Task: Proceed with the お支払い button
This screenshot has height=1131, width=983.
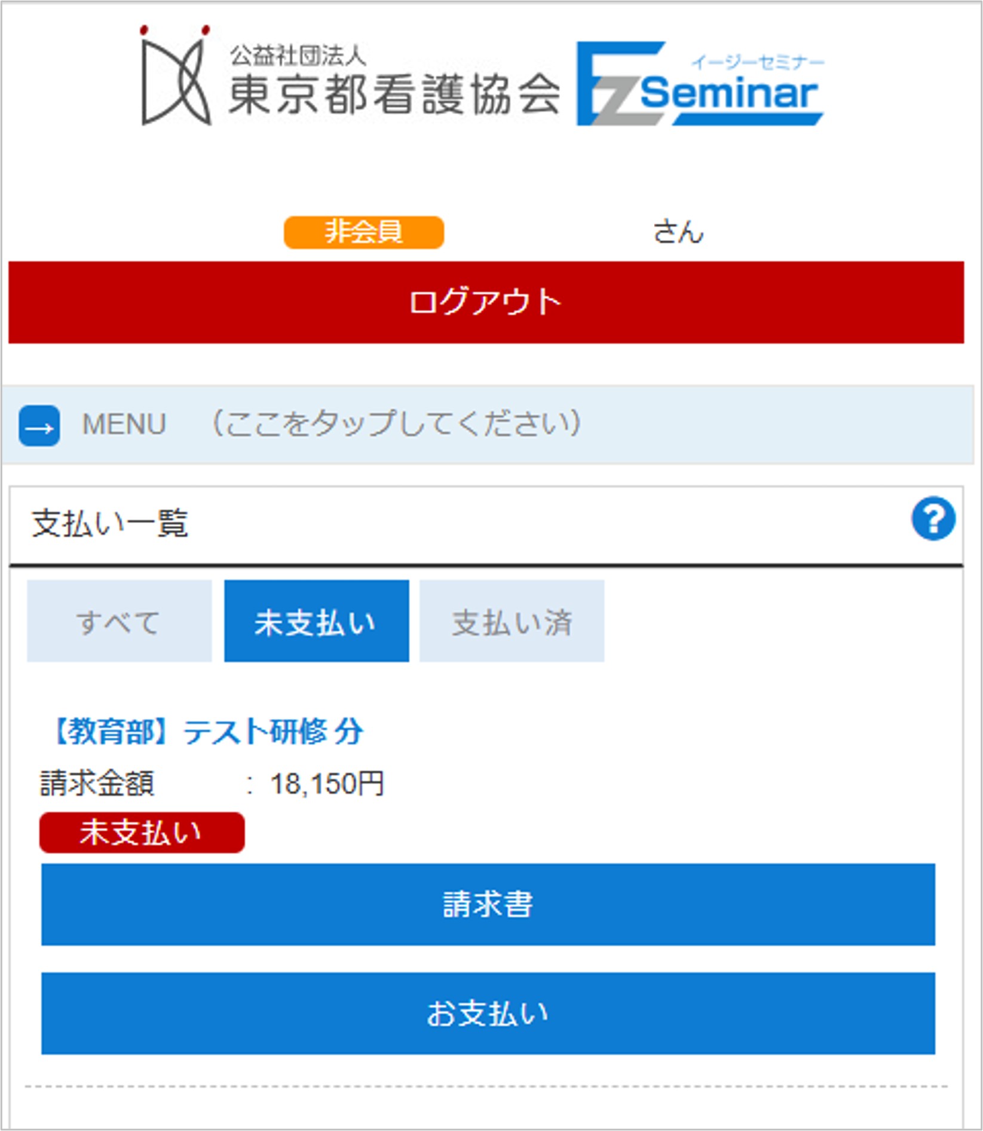Action: click(x=488, y=1013)
